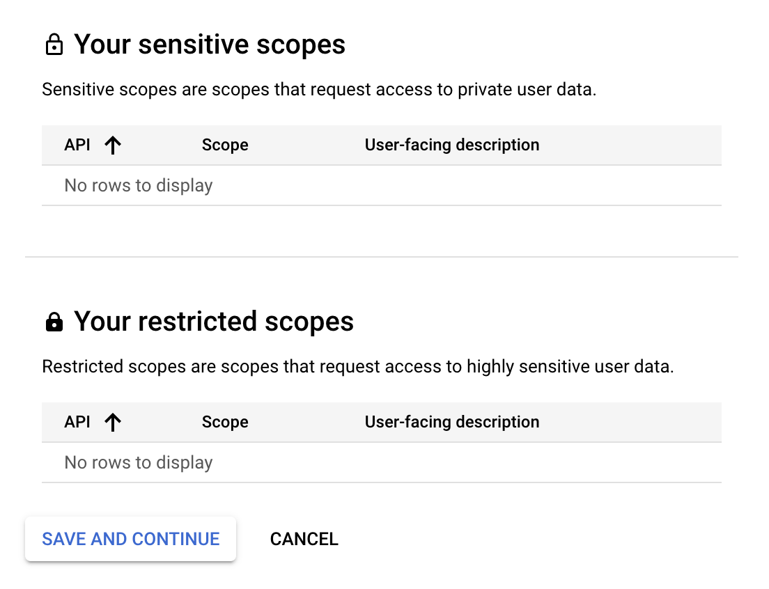The height and width of the screenshot is (589, 769).
Task: Click the User-facing description header in the restricted table
Action: point(451,422)
